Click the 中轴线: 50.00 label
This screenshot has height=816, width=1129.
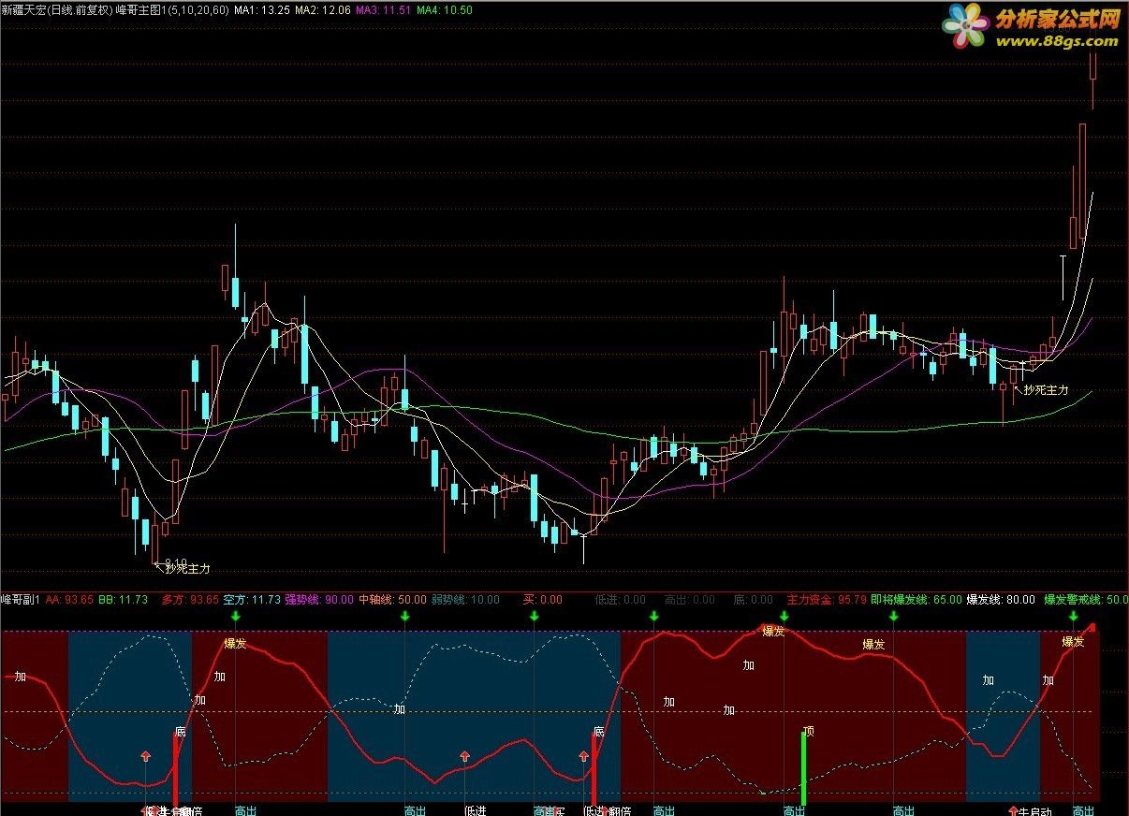(x=392, y=600)
